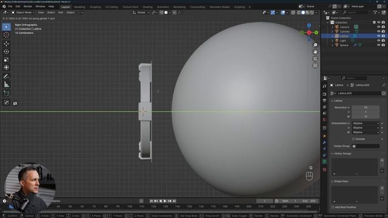Screen dimensions: 388x218
Task: Switch perspective/orthographic grid icon
Action: click(x=315, y=66)
